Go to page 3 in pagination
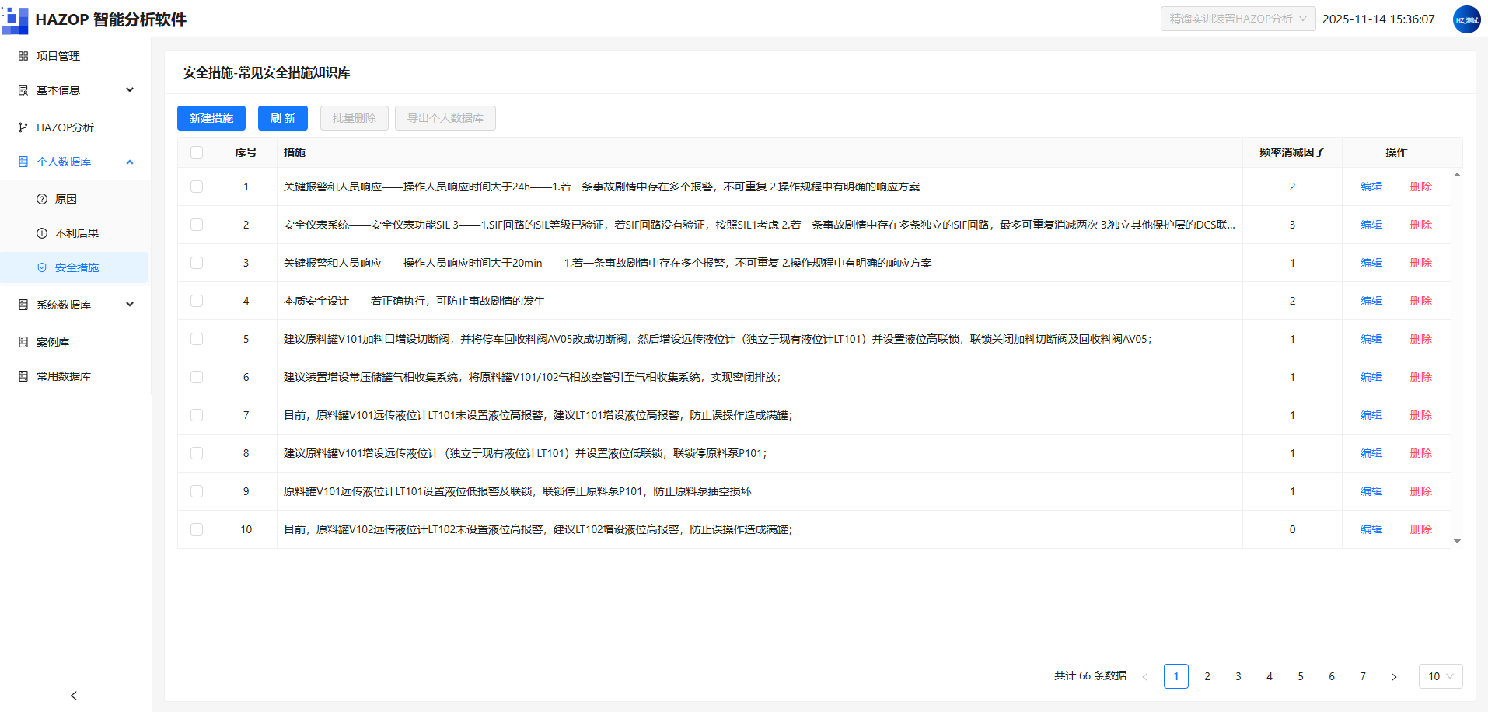The height and width of the screenshot is (712, 1488). (x=1238, y=676)
